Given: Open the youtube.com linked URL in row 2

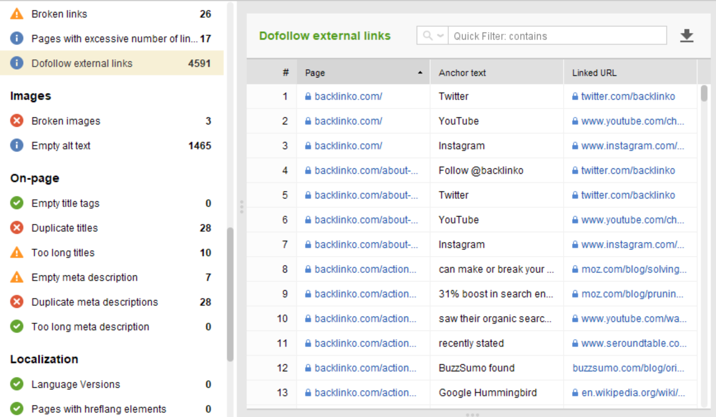Looking at the screenshot, I should pyautogui.click(x=633, y=121).
